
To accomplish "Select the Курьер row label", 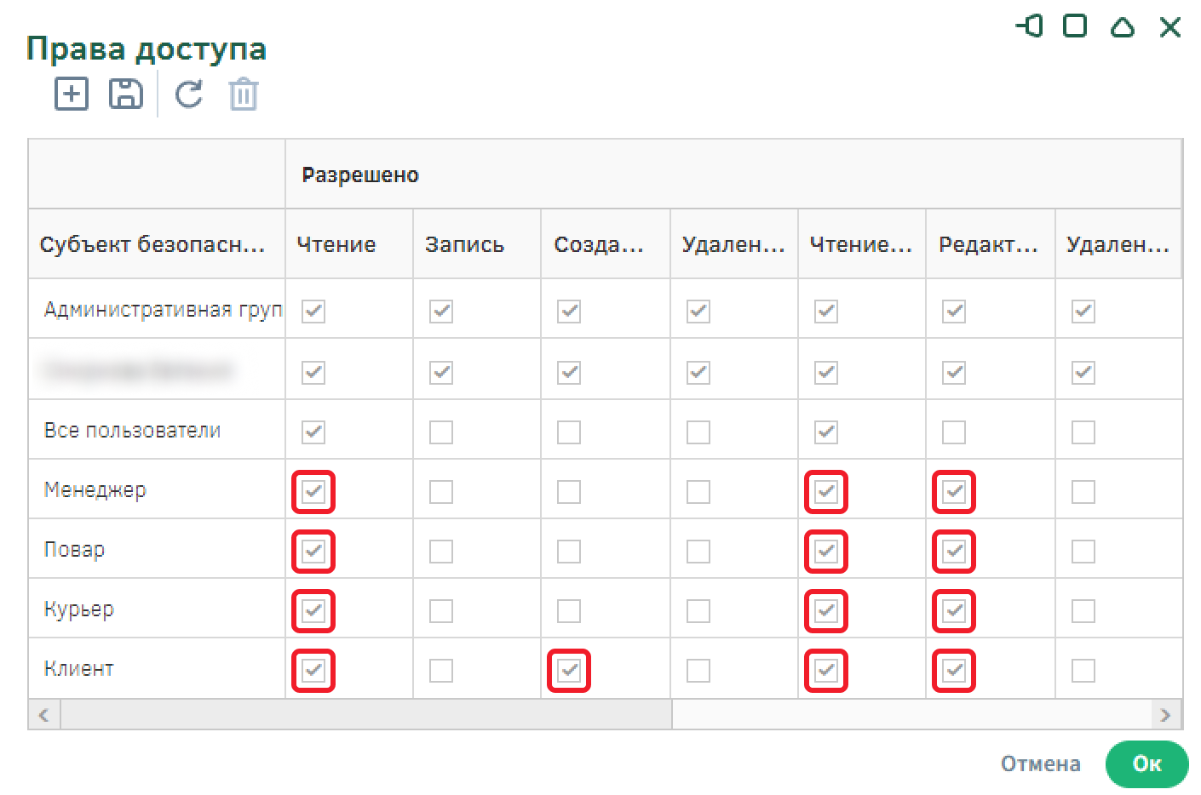I will pos(79,609).
